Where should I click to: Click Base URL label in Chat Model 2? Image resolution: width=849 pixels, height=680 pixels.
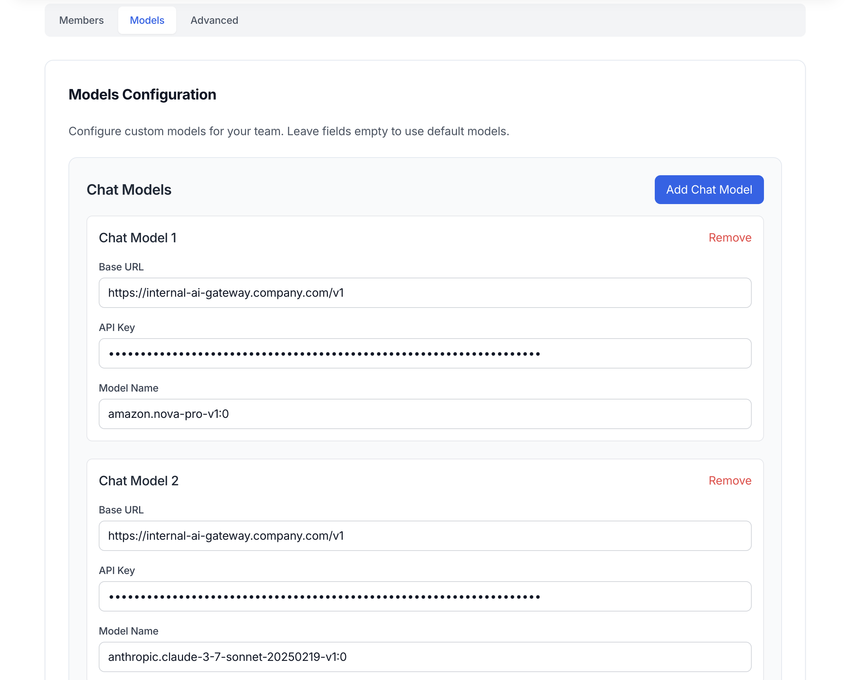pos(121,510)
